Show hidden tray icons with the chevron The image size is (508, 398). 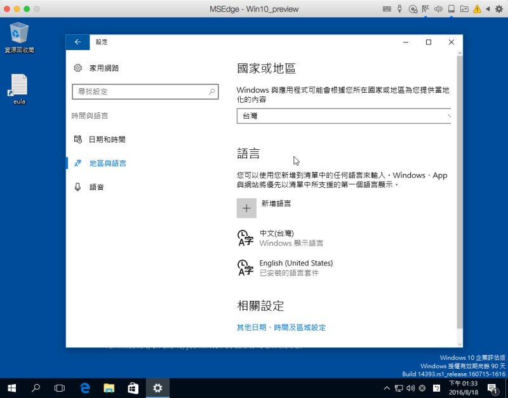(387, 388)
